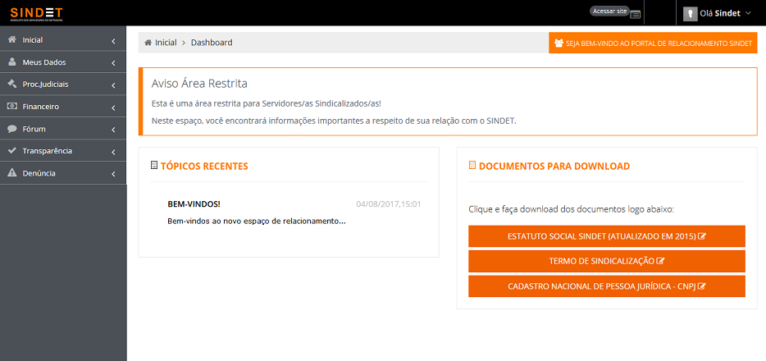Click the SINDET logo

(36, 14)
